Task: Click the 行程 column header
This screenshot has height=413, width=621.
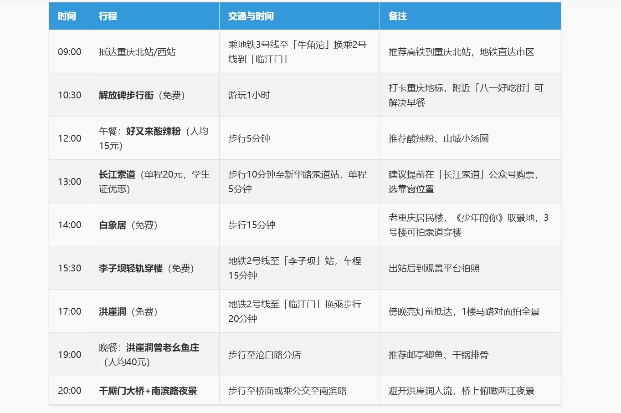Action: click(108, 16)
